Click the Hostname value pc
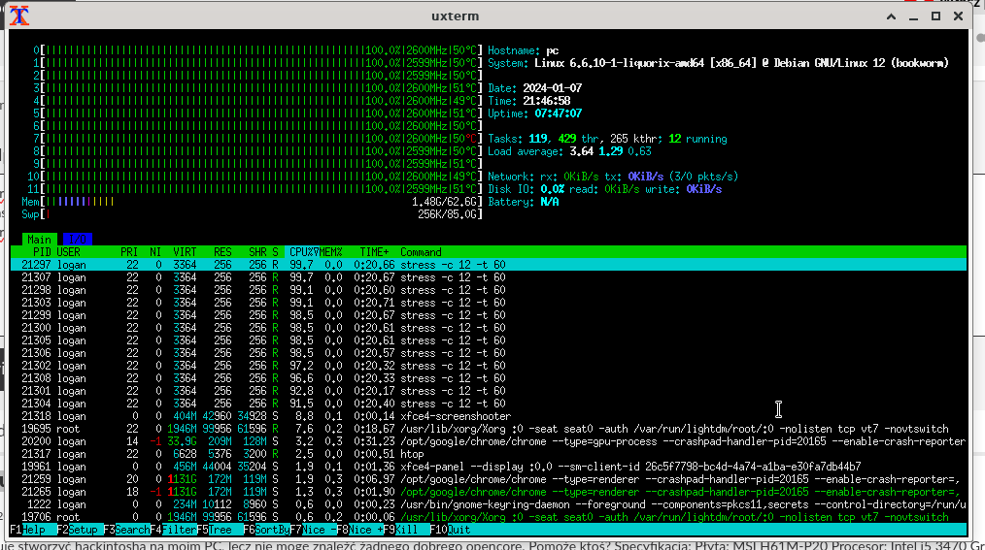This screenshot has height=550, width=985. 552,50
